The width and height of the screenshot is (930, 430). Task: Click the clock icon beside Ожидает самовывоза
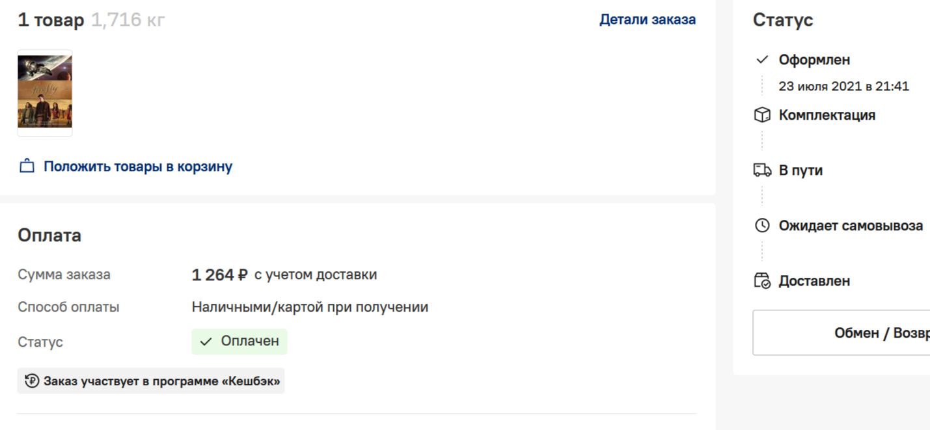(762, 226)
